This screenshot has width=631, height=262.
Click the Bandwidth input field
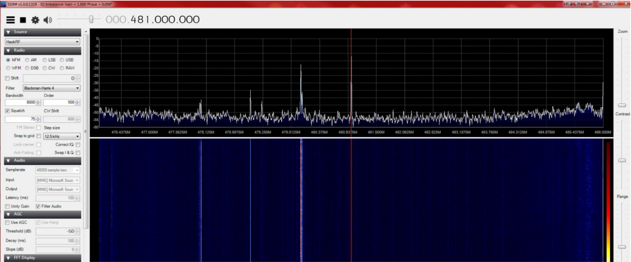(x=20, y=102)
